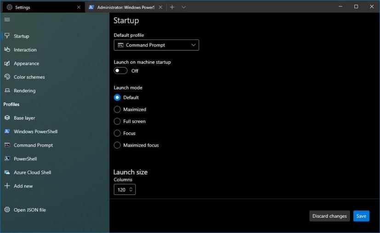
Task: Click the Azure Cloud Shell icon
Action: (x=7, y=172)
